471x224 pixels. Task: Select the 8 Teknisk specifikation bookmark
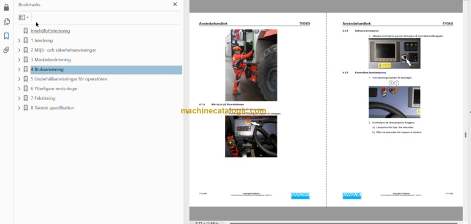tap(52, 107)
